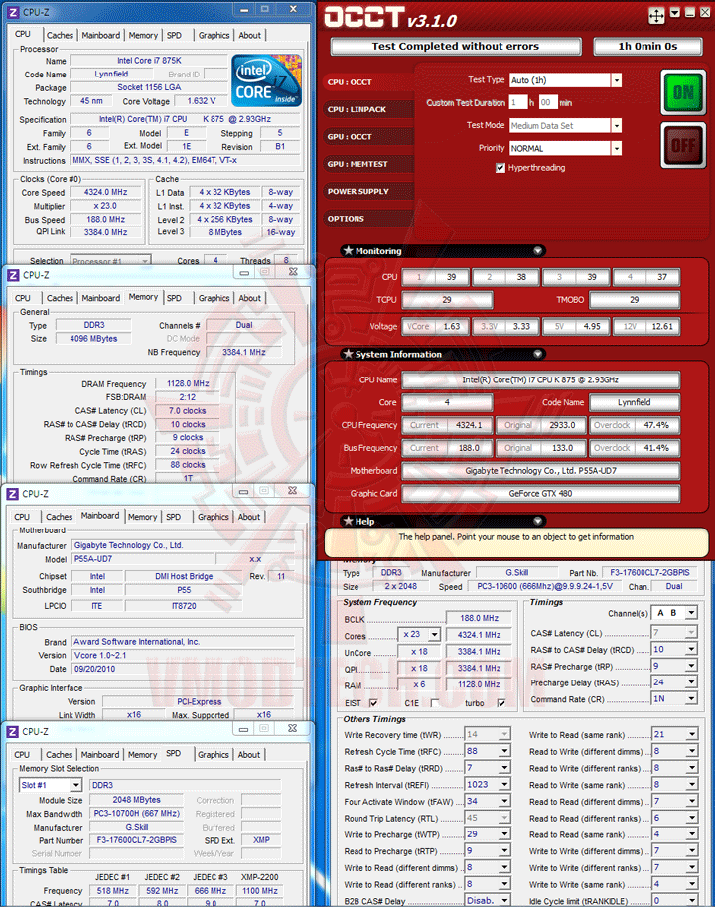The height and width of the screenshot is (907, 715).
Task: Click the Part Number F3-17600CL7-2GBPIS value in SPD
Action: pyautogui.click(x=136, y=840)
